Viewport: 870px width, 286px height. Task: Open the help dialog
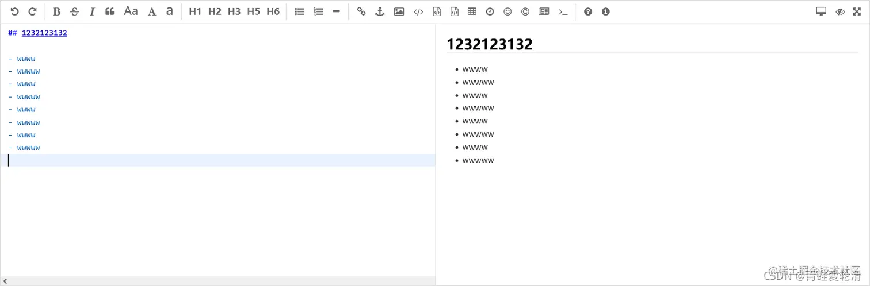click(588, 11)
